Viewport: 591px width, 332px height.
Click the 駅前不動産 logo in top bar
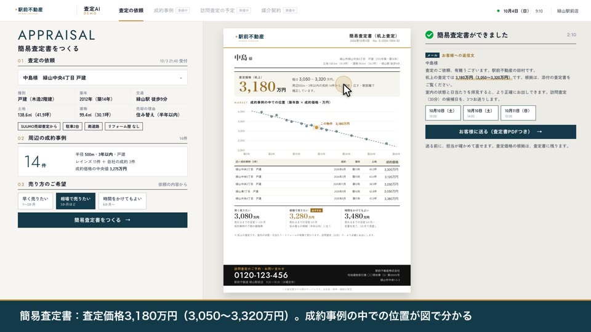pos(29,10)
